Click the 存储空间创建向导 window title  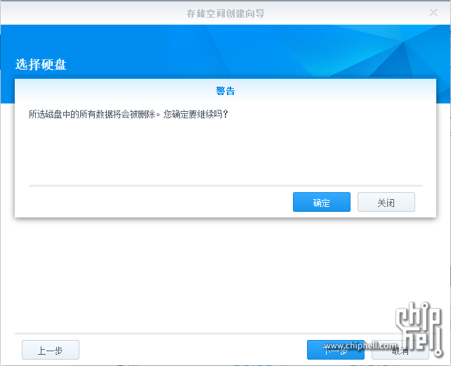225,13
